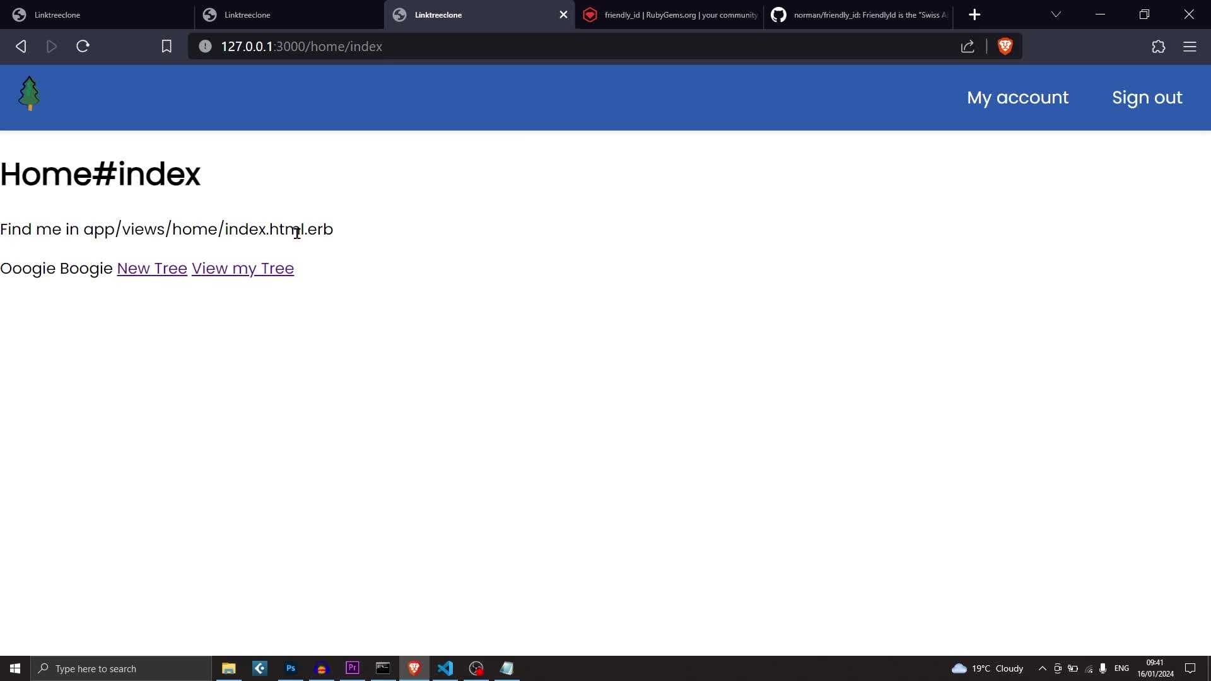
Task: Bookmark this page
Action: coord(167,46)
